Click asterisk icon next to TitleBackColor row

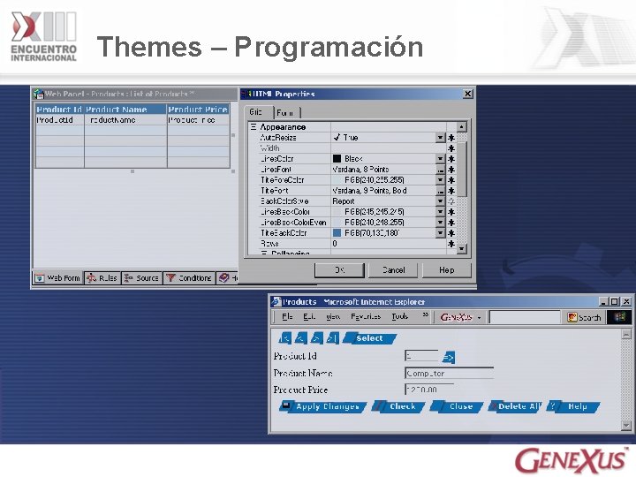[x=451, y=233]
